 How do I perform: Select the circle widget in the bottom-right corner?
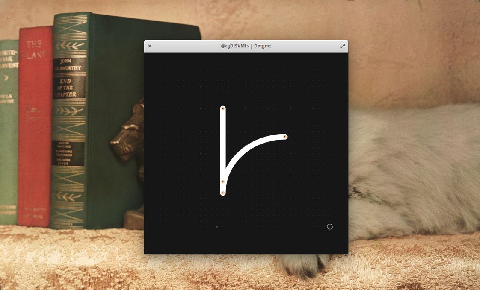tap(329, 227)
